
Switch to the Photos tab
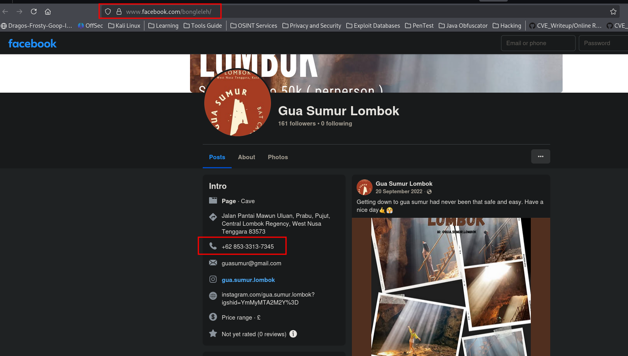coord(278,157)
